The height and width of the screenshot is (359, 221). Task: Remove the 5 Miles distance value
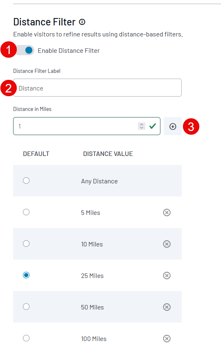pos(167,212)
